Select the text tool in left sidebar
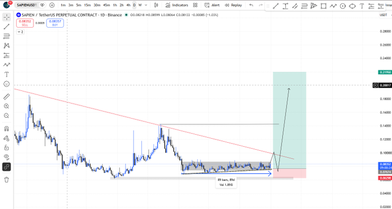 (x=6, y=74)
